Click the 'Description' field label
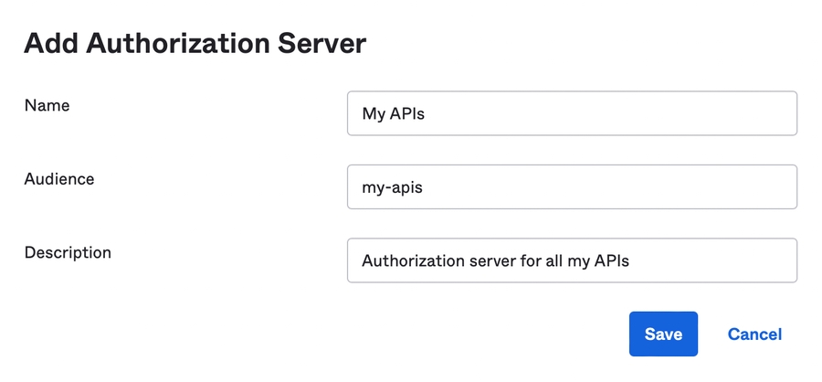The image size is (822, 382). (68, 252)
